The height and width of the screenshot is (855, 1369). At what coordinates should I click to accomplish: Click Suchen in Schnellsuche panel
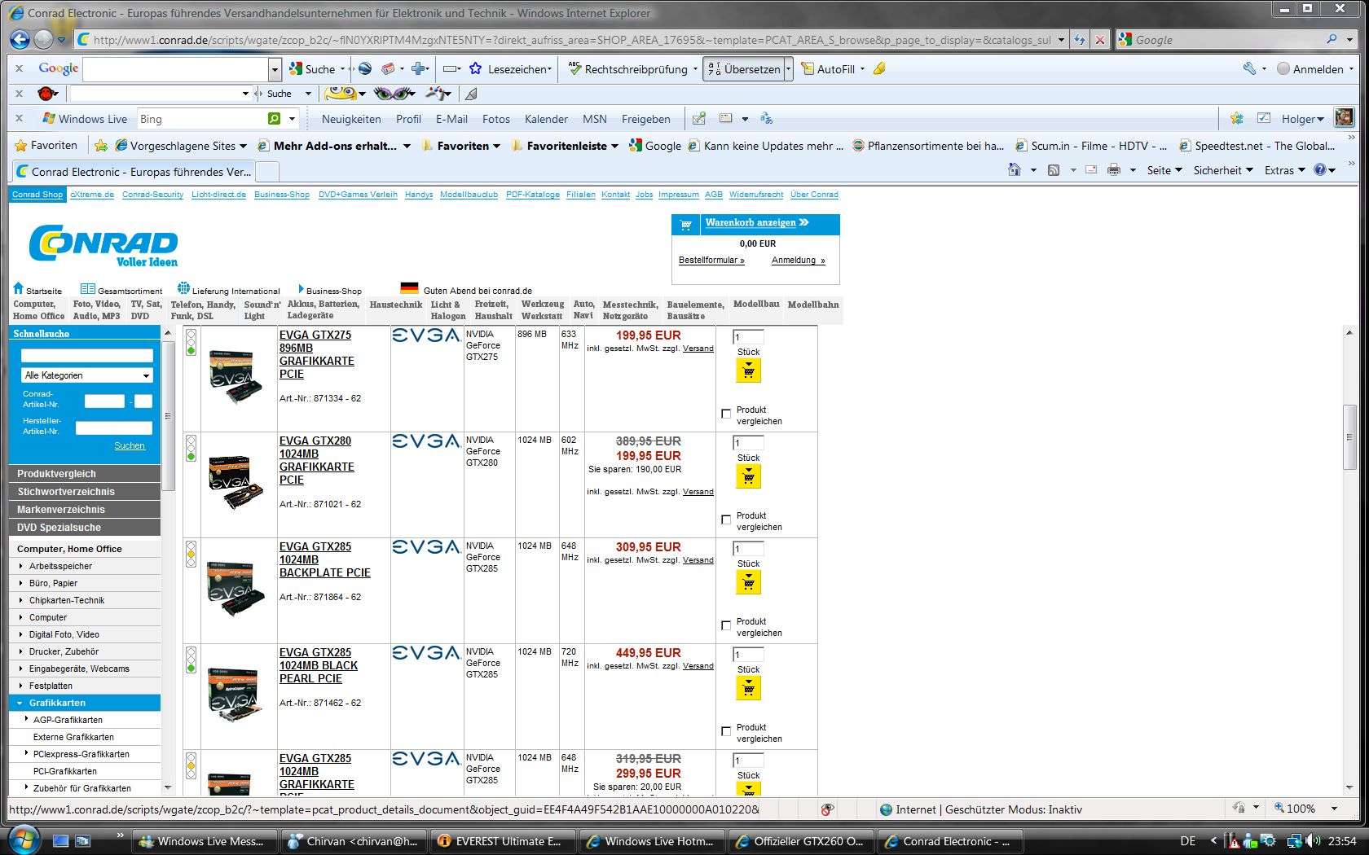130,446
